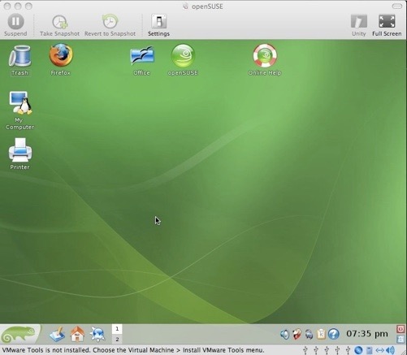The width and height of the screenshot is (407, 355).
Task: Enter Full Screen mode
Action: coord(387,25)
